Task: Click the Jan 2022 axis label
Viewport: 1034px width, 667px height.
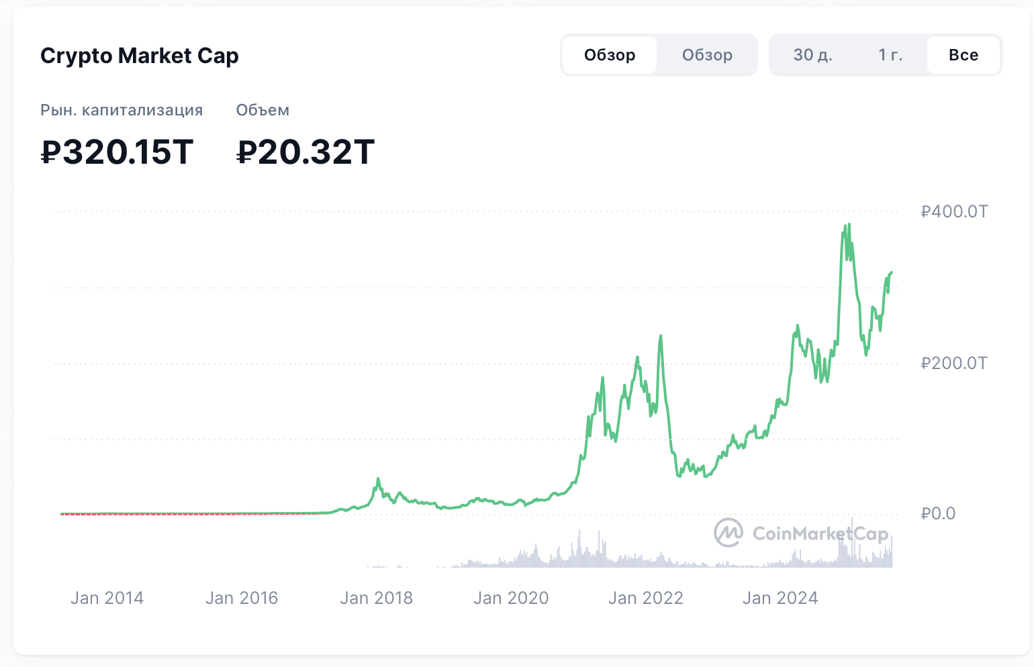Action: click(645, 598)
